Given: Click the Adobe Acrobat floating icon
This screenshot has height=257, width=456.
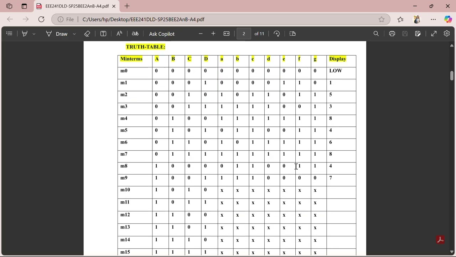Looking at the screenshot, I should point(440,240).
